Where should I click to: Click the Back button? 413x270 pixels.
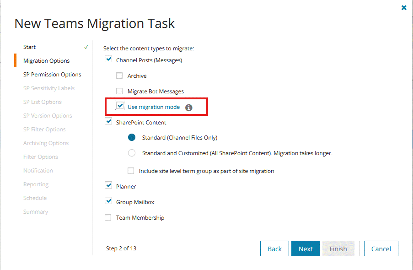pos(274,248)
